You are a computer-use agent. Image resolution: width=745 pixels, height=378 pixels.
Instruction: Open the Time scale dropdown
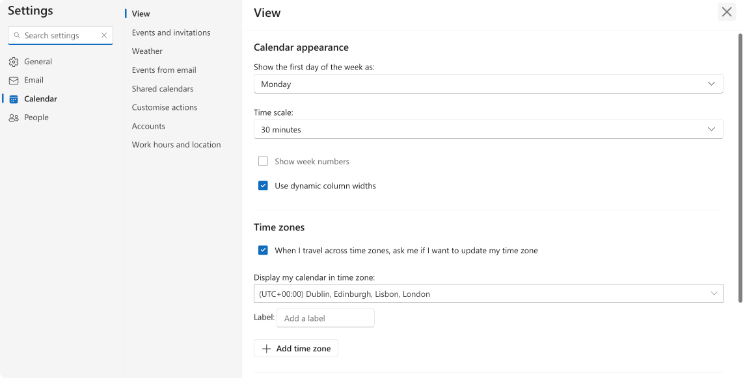489,129
